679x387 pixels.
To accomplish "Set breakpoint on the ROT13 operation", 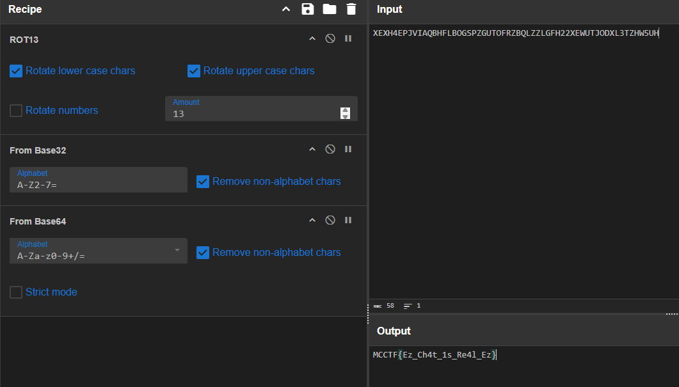I will [348, 38].
